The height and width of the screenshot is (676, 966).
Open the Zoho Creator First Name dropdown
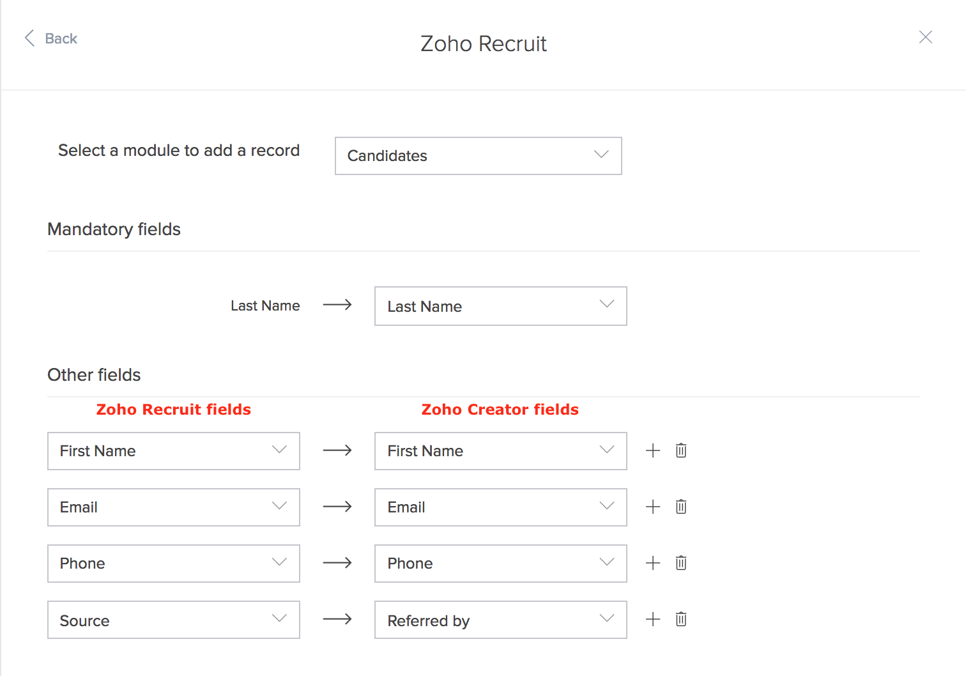coord(501,451)
